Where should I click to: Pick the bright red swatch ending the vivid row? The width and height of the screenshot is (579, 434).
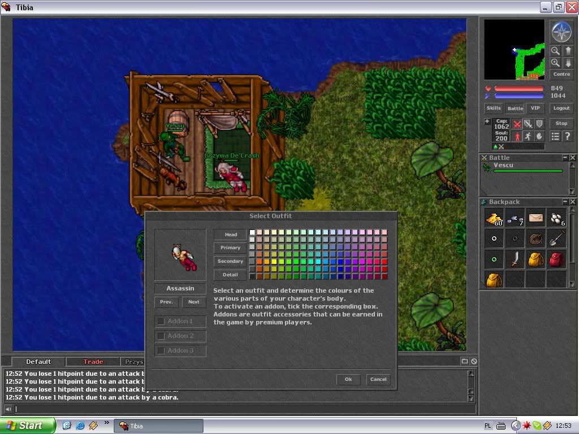[384, 262]
